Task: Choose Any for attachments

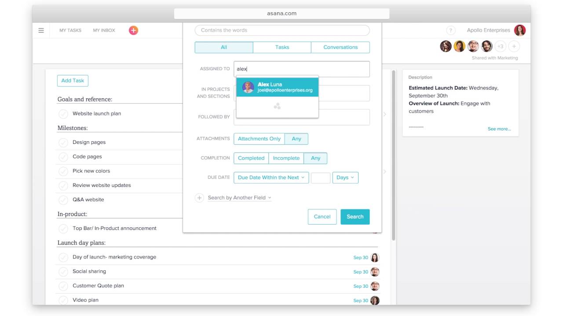Action: pos(296,139)
